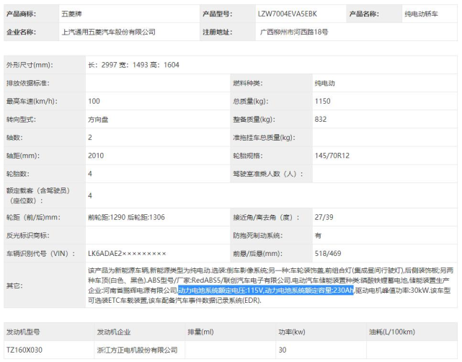The width and height of the screenshot is (462, 362).
Task: Click the 整备质量(kg) label
Action: pos(254,120)
